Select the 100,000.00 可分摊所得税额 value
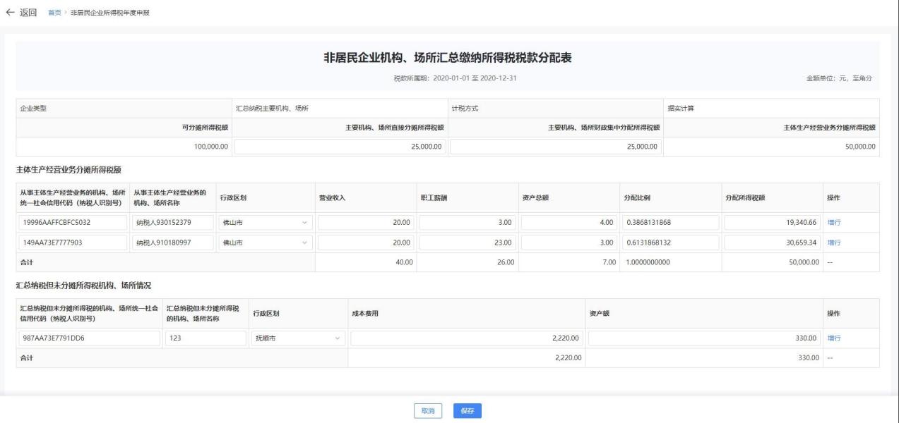 click(x=212, y=147)
